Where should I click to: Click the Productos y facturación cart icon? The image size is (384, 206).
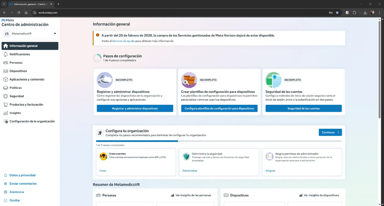(x=5, y=104)
